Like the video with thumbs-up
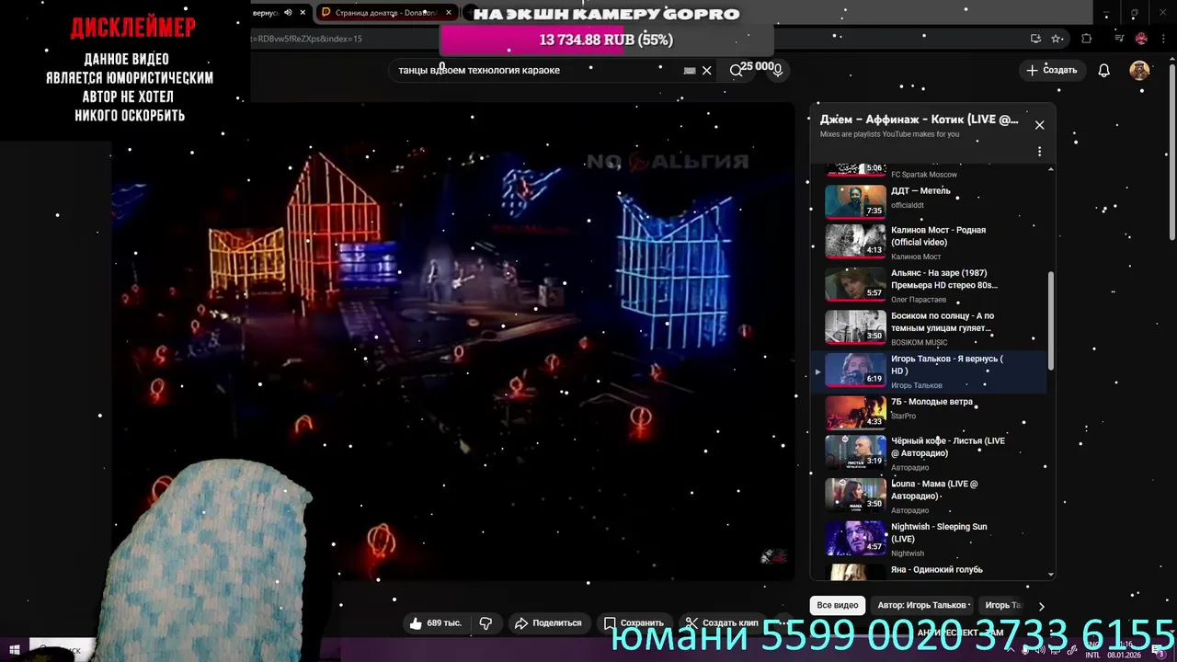The image size is (1177, 662). pyautogui.click(x=435, y=623)
